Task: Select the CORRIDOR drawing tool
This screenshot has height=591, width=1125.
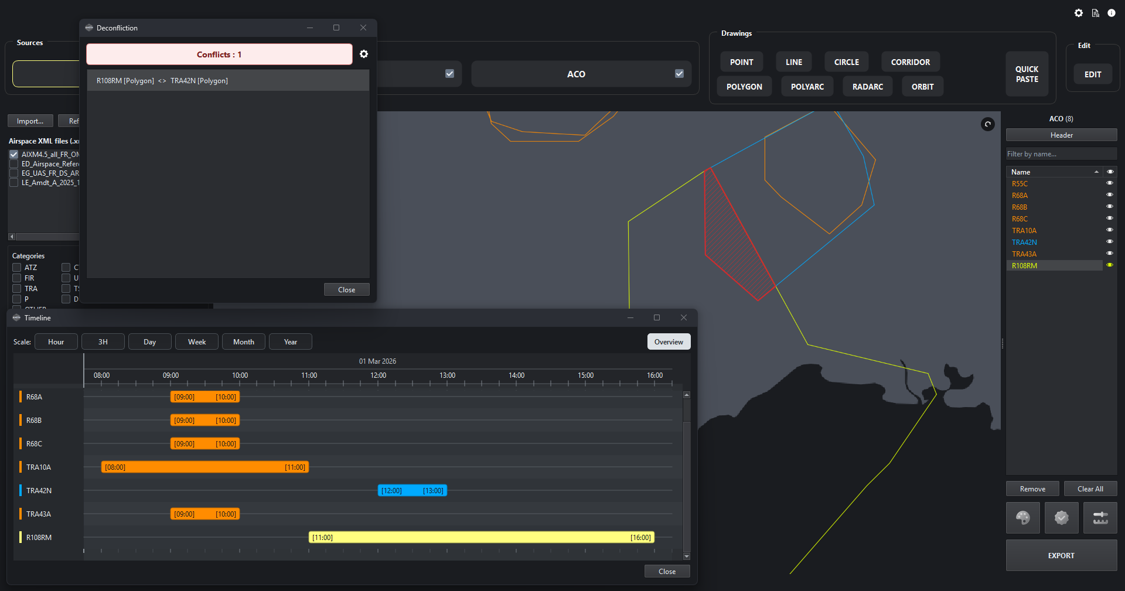Action: 911,62
